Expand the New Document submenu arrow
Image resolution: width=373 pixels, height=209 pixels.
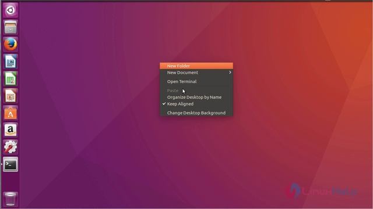tap(230, 73)
